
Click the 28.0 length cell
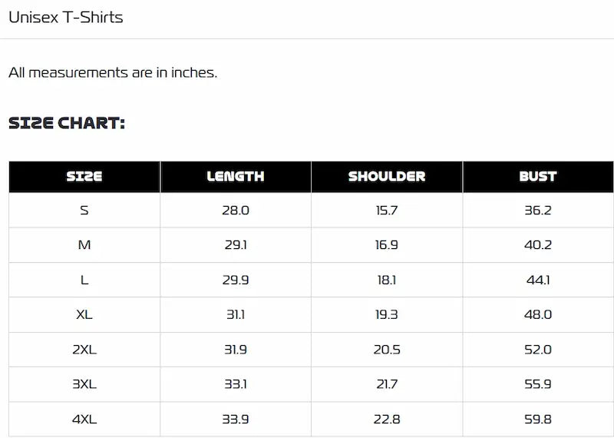tap(236, 211)
